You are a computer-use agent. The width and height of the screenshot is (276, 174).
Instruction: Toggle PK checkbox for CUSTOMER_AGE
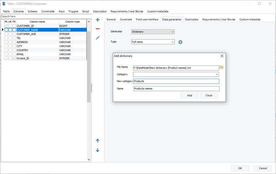[6, 34]
